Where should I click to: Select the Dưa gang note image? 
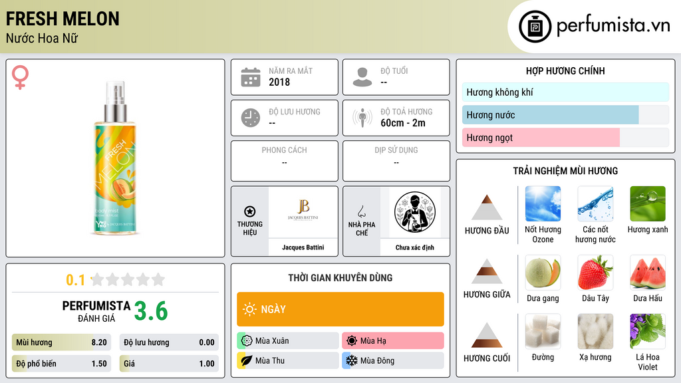pos(543,272)
